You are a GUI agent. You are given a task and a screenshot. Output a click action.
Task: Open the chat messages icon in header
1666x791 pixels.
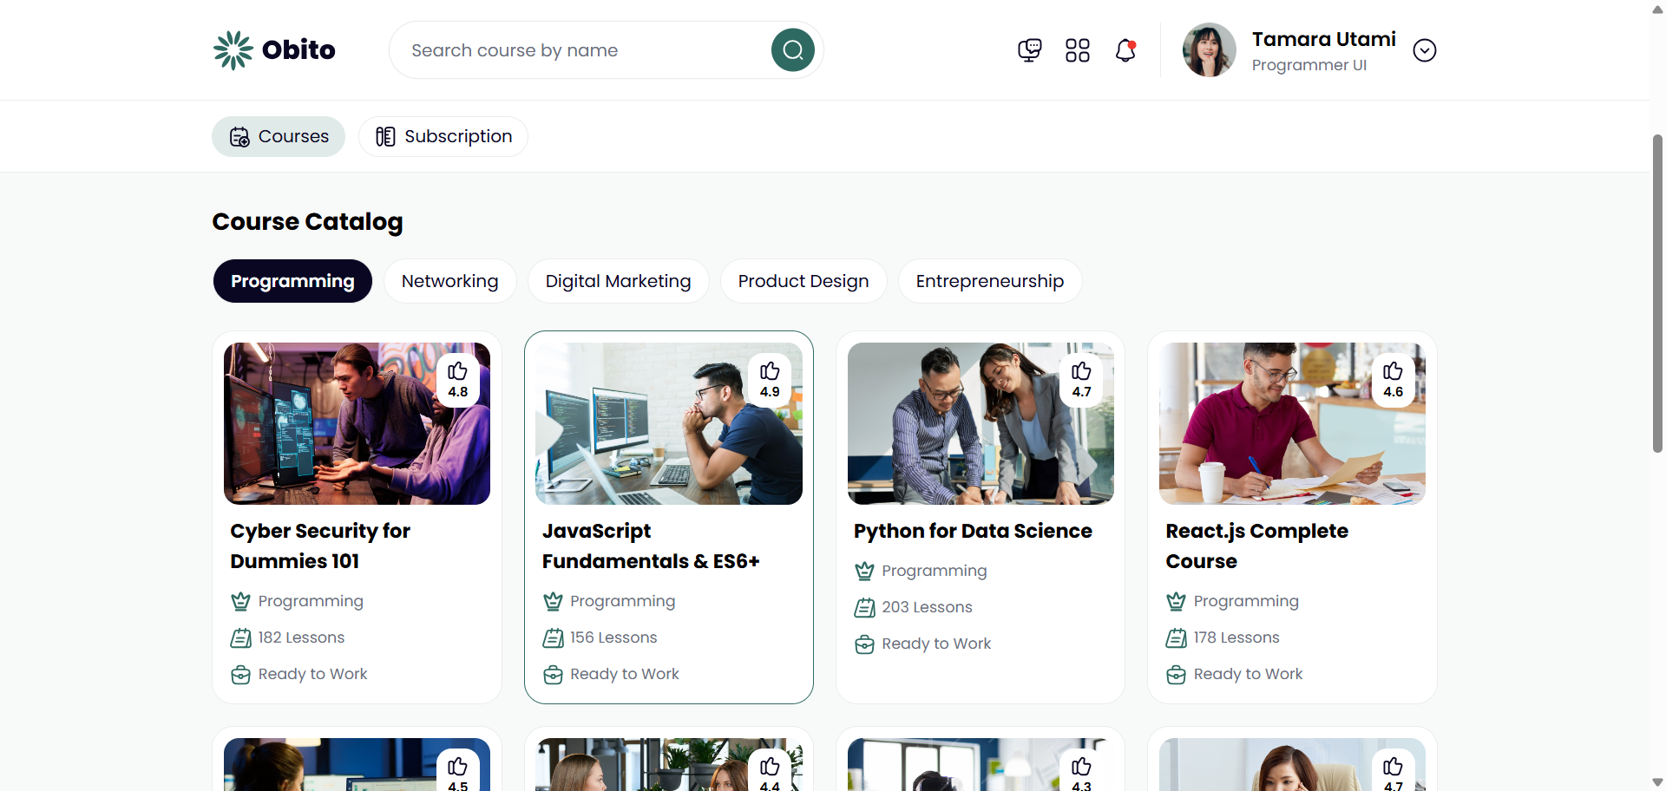1029,50
